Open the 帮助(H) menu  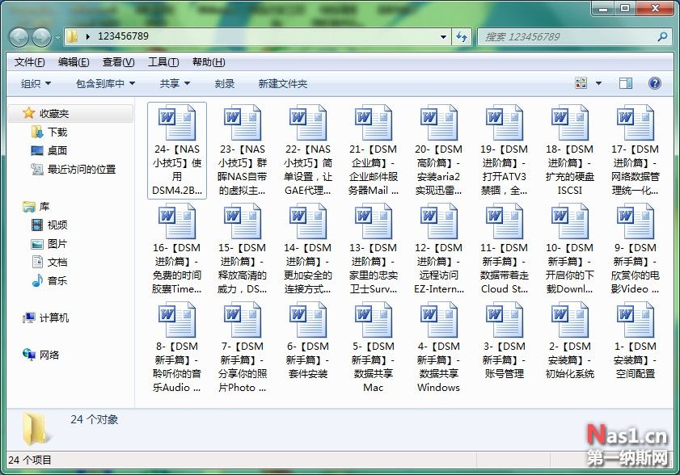coord(209,62)
